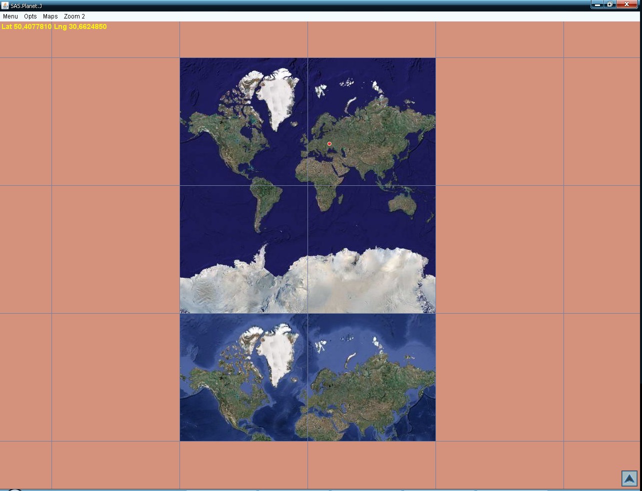642x491 pixels.
Task: Open the Menu menu
Action: (x=10, y=16)
